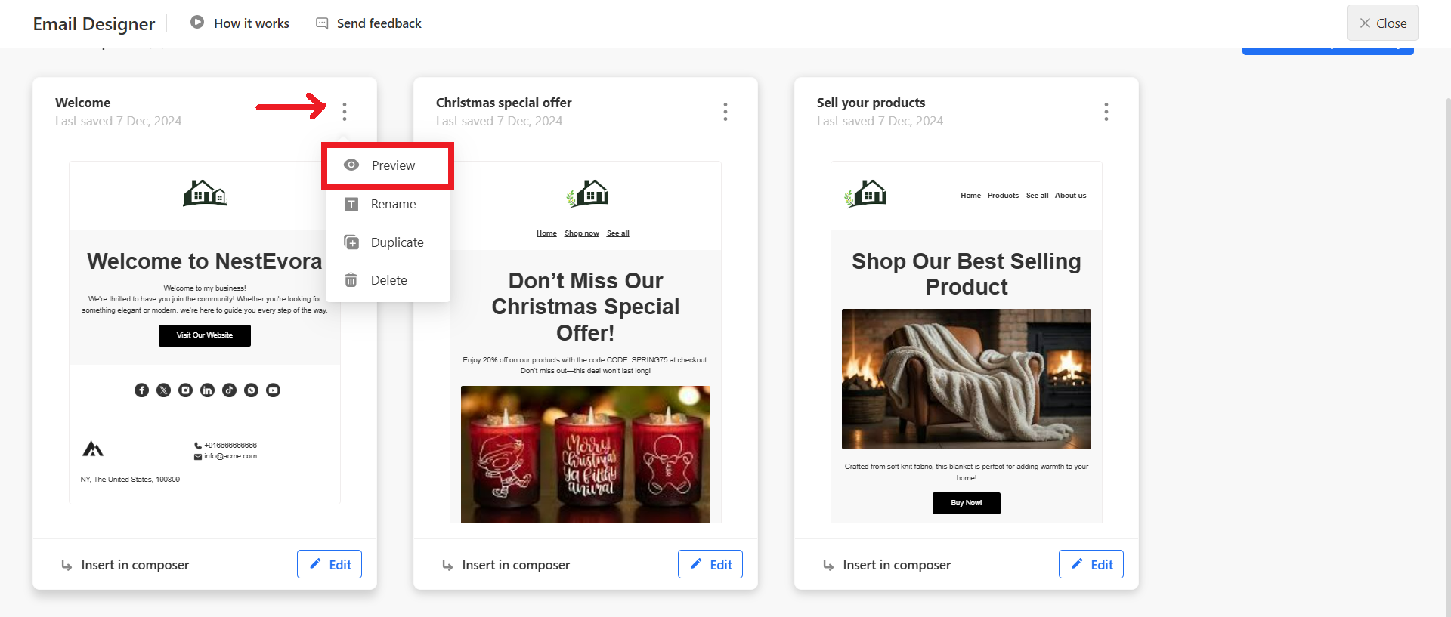Edit the Welcome template
This screenshot has height=617, width=1451.
click(x=329, y=564)
